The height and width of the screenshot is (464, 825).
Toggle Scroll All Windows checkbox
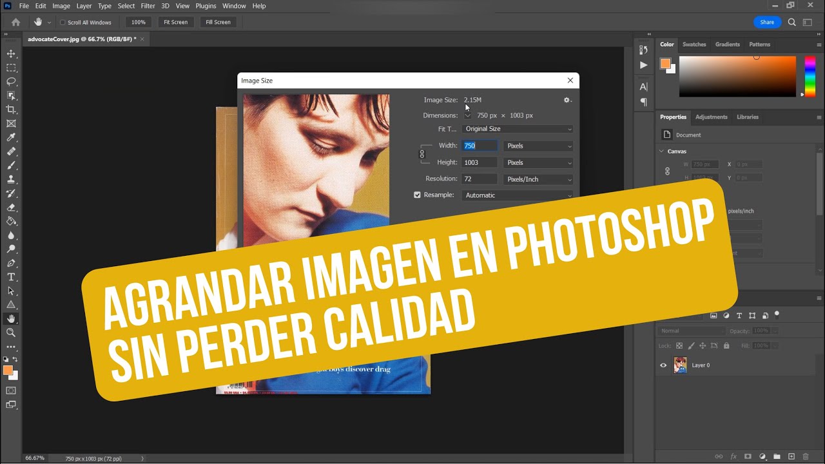point(63,22)
